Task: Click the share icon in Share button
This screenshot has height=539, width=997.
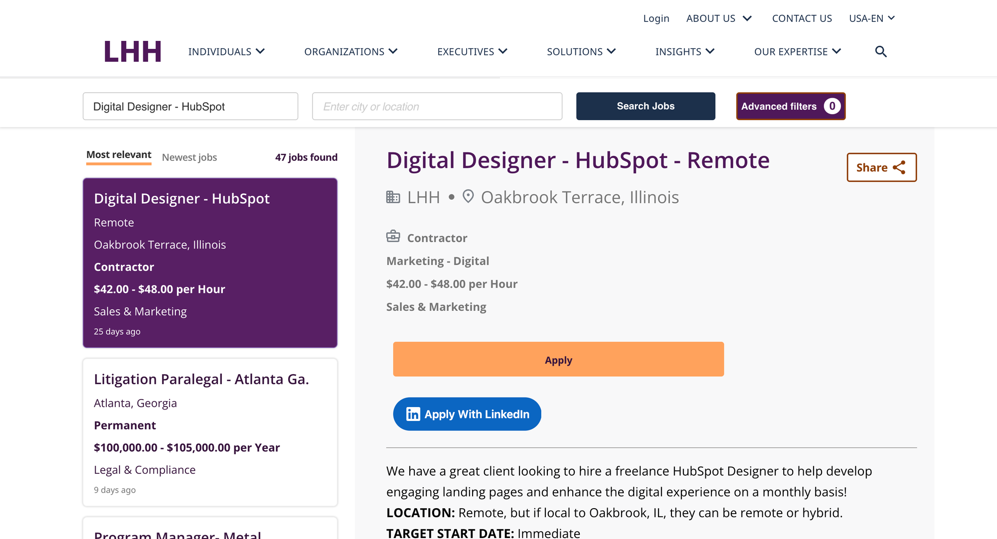Action: tap(899, 167)
